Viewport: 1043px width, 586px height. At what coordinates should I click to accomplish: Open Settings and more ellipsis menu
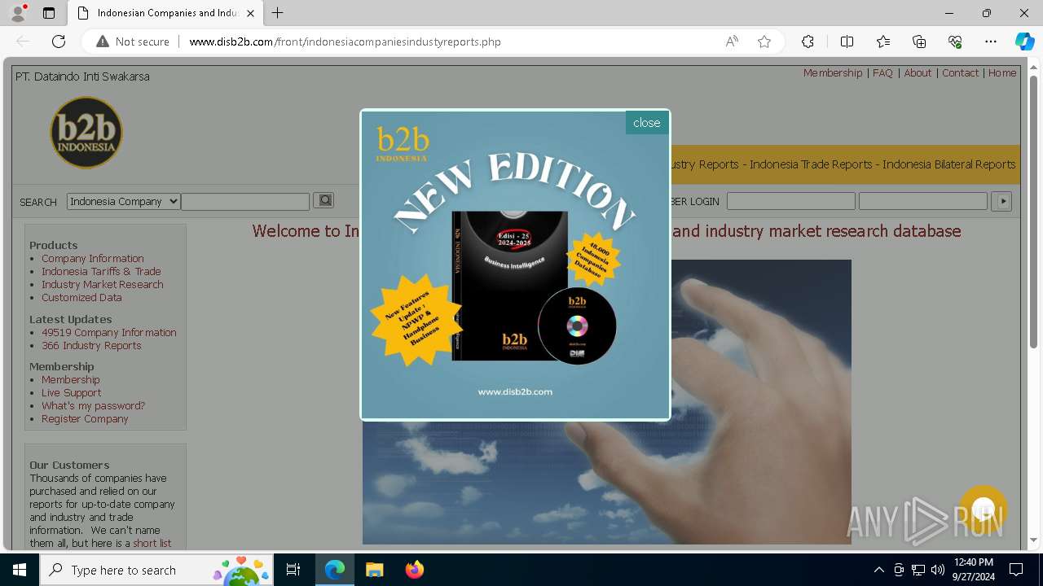991,42
